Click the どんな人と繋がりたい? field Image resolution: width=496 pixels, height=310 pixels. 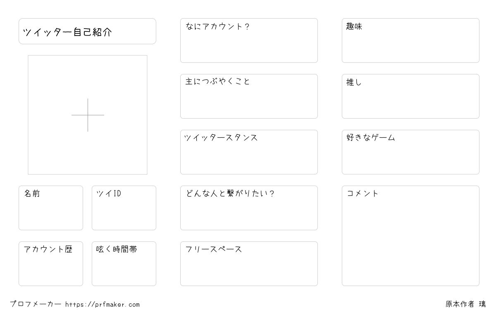point(249,208)
